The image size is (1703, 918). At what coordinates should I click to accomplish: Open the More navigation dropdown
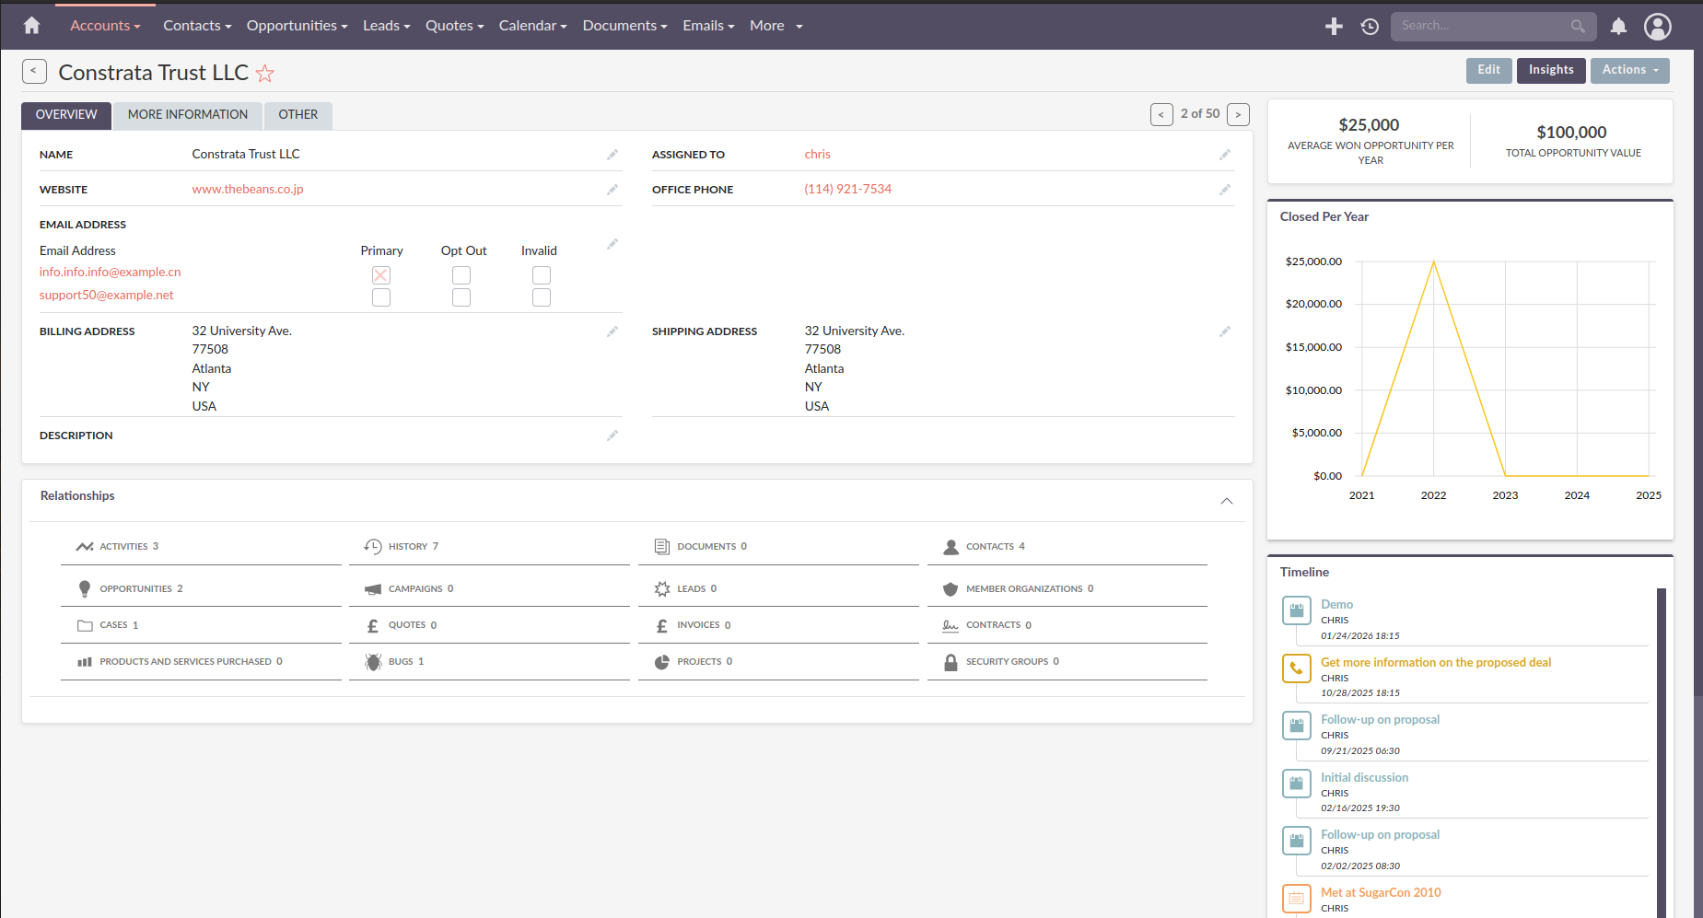776,26
